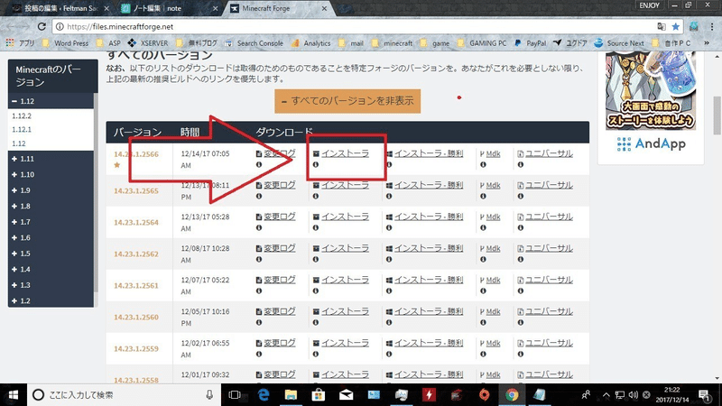Open the Word Press bookmark folder
The image size is (722, 406).
[66, 43]
